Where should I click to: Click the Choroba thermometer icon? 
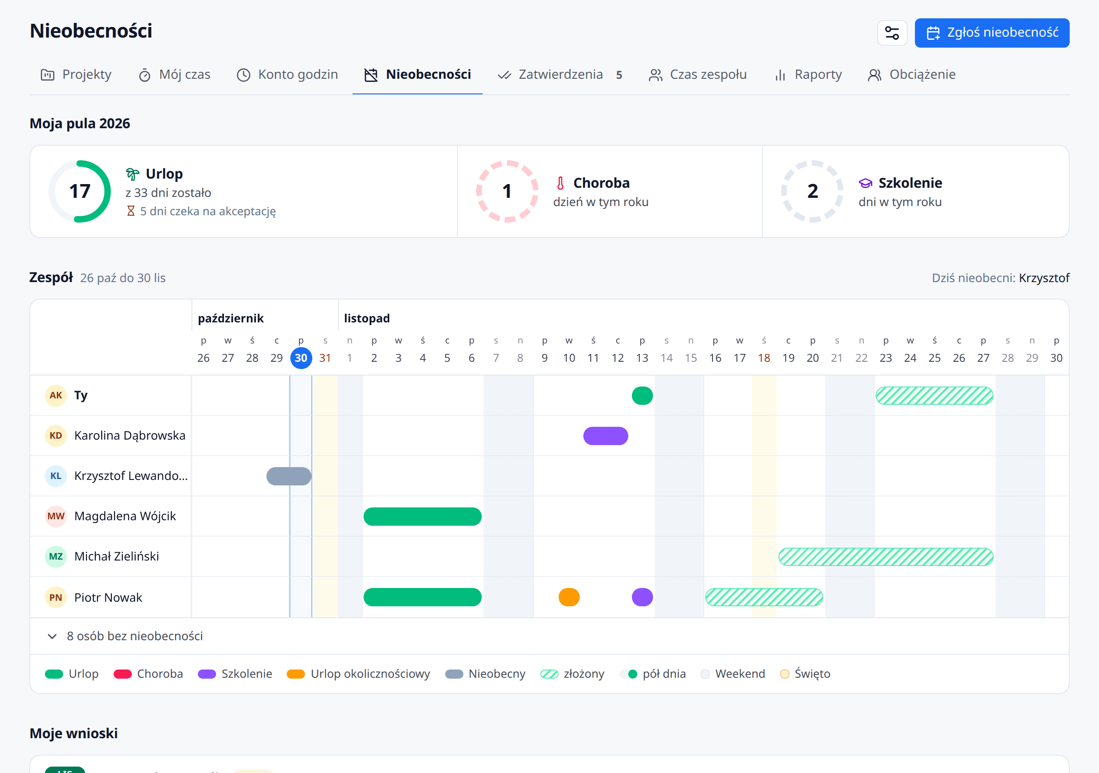pos(560,183)
